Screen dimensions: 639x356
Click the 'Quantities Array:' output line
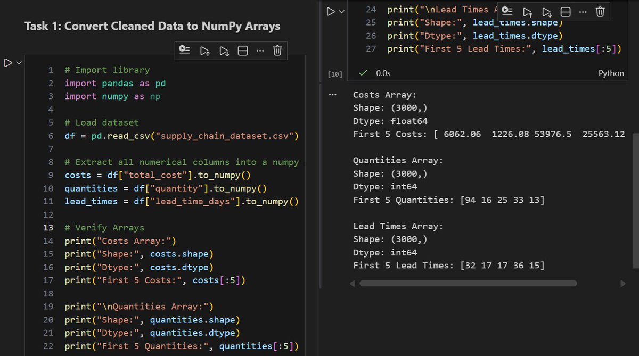(x=398, y=160)
